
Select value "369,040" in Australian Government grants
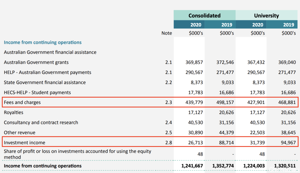[287, 62]
